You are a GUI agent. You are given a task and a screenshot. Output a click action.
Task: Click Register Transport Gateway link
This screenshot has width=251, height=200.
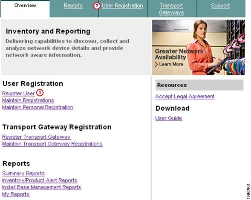click(36, 137)
